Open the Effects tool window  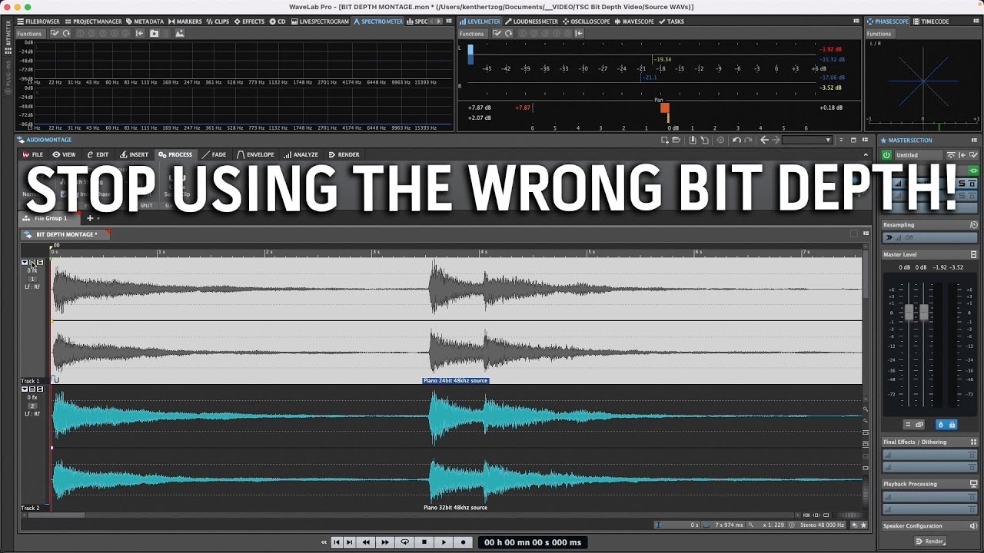pos(250,22)
